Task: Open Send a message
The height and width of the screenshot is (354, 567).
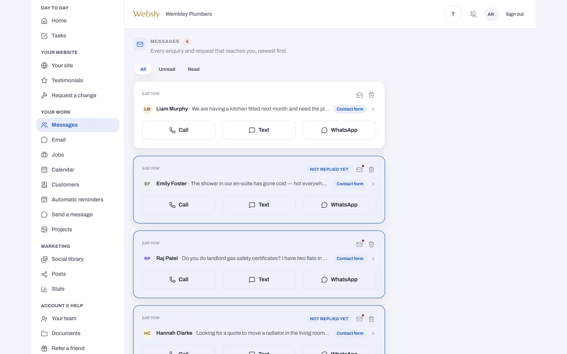Action: [78, 215]
